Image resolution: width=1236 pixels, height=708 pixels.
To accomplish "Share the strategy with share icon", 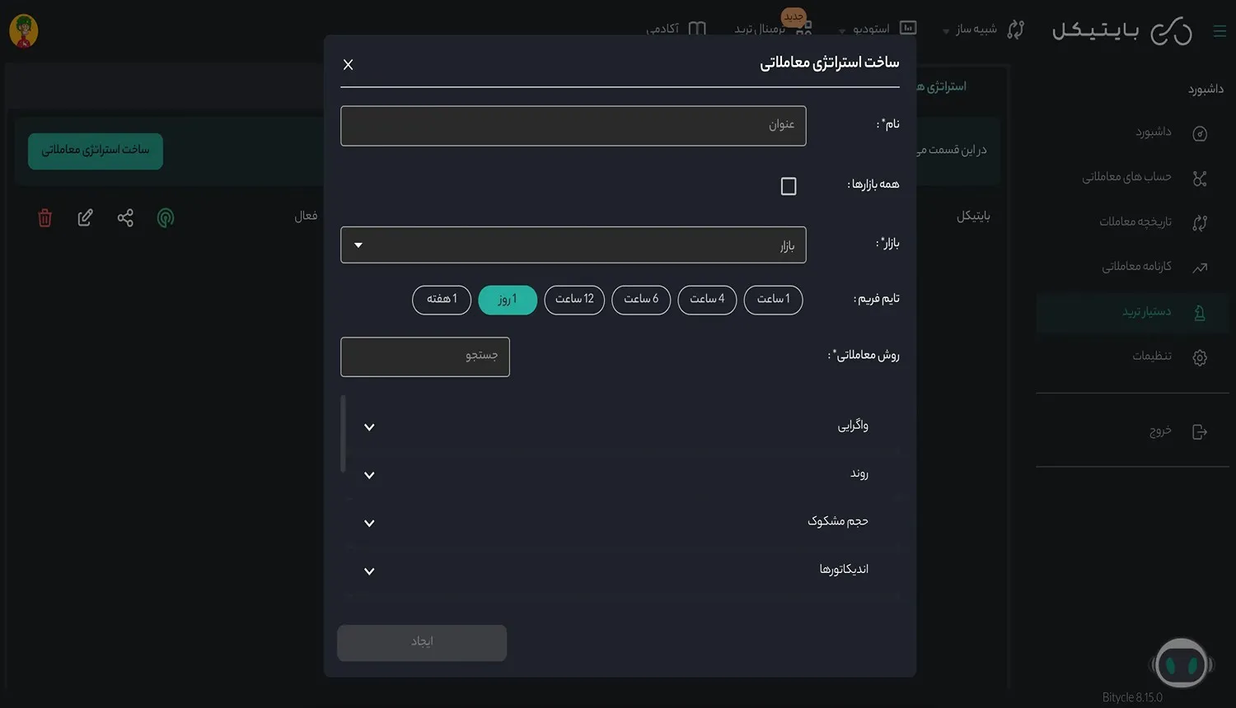I will [x=125, y=217].
